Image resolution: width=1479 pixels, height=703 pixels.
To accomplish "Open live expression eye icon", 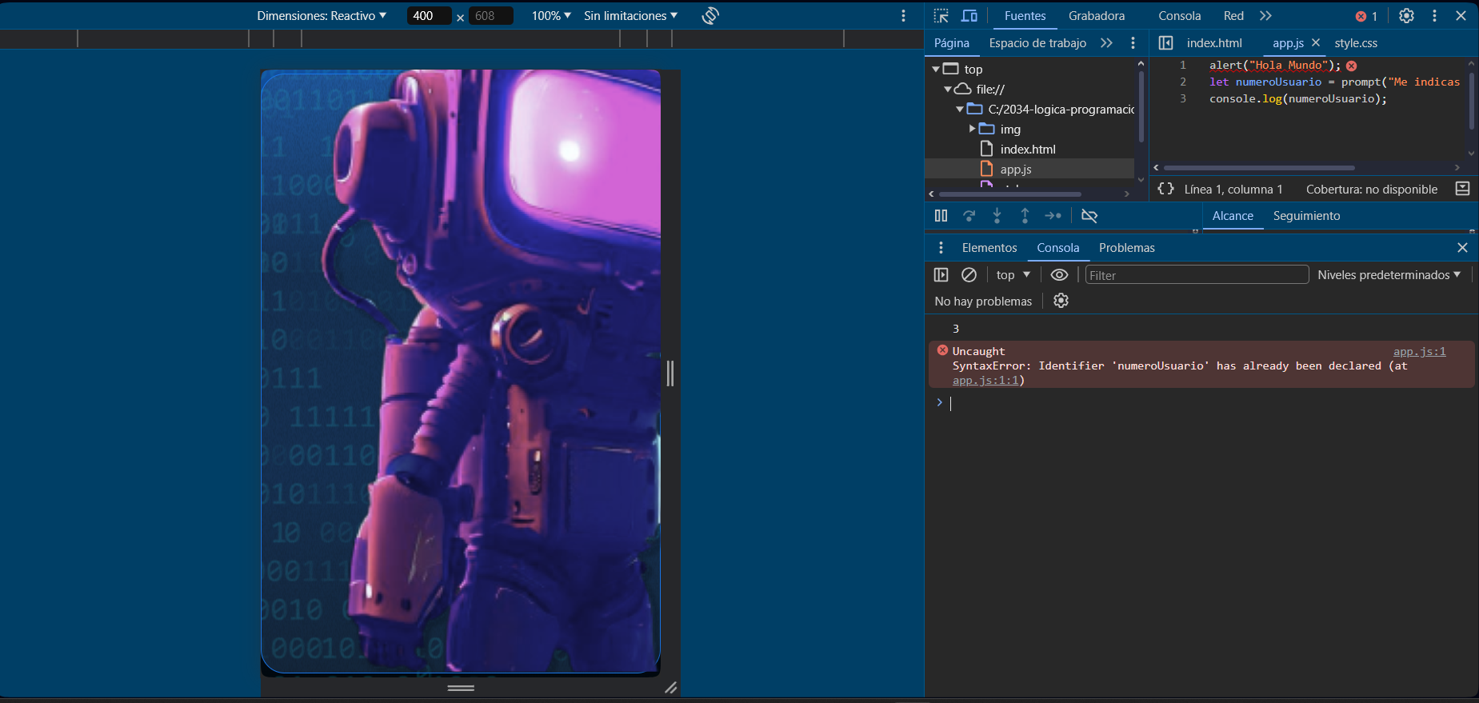I will [x=1059, y=275].
